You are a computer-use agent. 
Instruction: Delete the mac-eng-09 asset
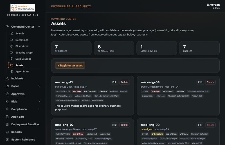pyautogui.click(x=210, y=125)
